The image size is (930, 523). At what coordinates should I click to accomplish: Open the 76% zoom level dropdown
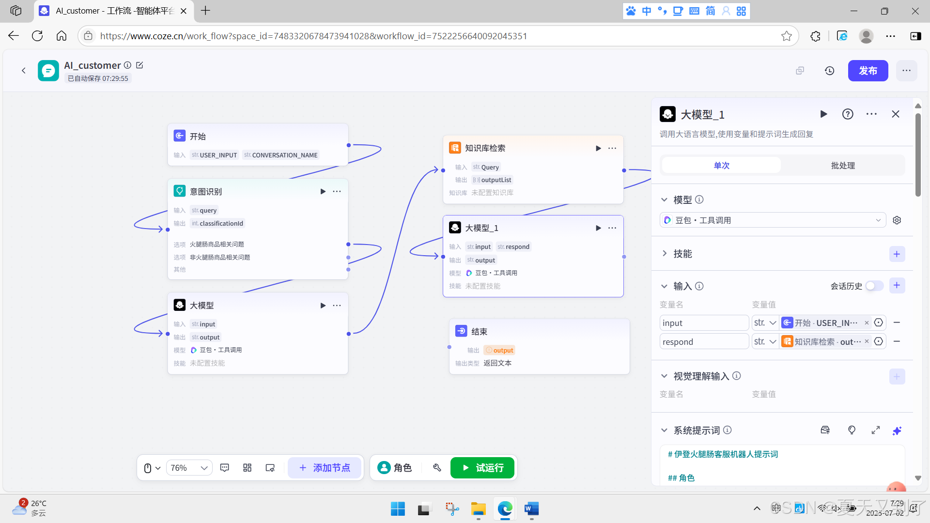[189, 468]
